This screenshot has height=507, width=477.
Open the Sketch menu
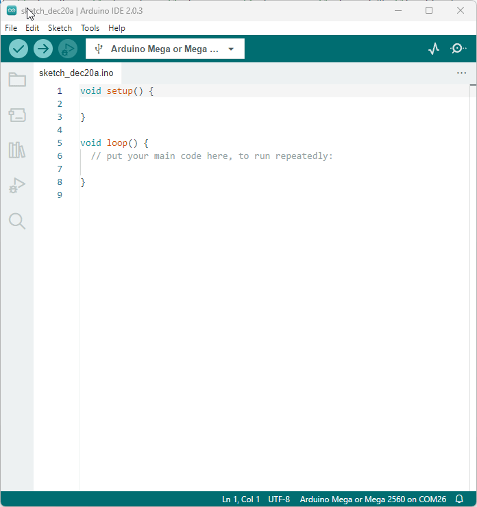tap(60, 28)
